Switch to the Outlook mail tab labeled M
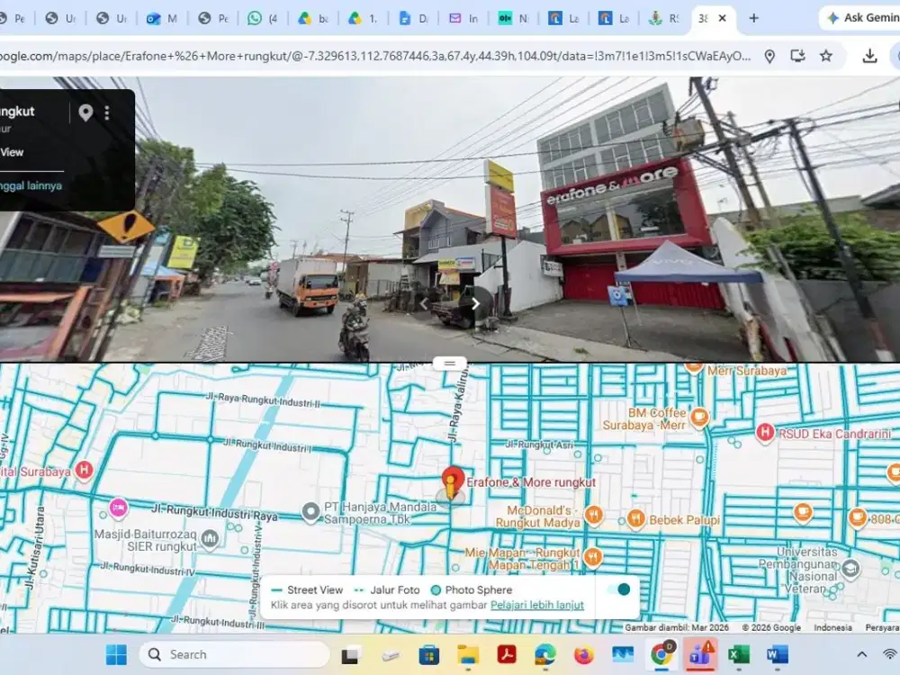 pyautogui.click(x=162, y=18)
